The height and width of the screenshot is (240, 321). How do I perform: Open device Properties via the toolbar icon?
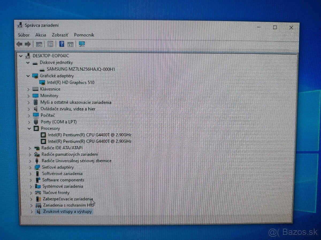coord(50,44)
